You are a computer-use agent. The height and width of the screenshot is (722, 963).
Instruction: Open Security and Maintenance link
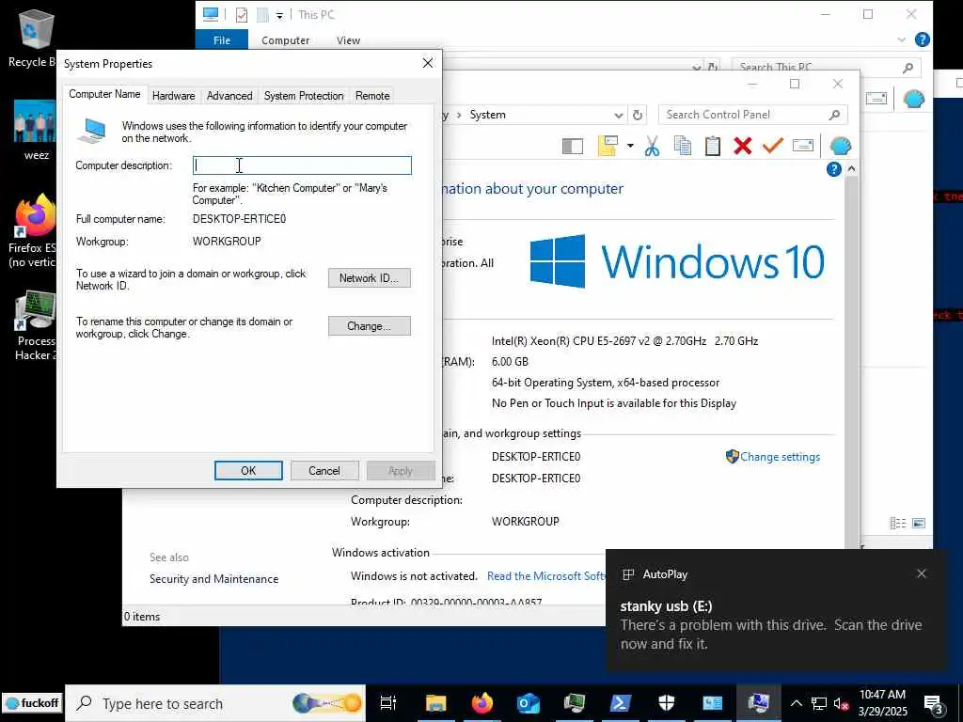pyautogui.click(x=213, y=579)
